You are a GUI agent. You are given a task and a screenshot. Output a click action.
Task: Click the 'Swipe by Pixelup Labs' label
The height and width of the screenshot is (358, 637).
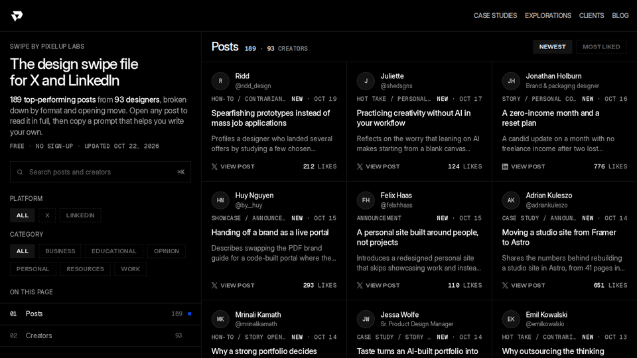[47, 46]
